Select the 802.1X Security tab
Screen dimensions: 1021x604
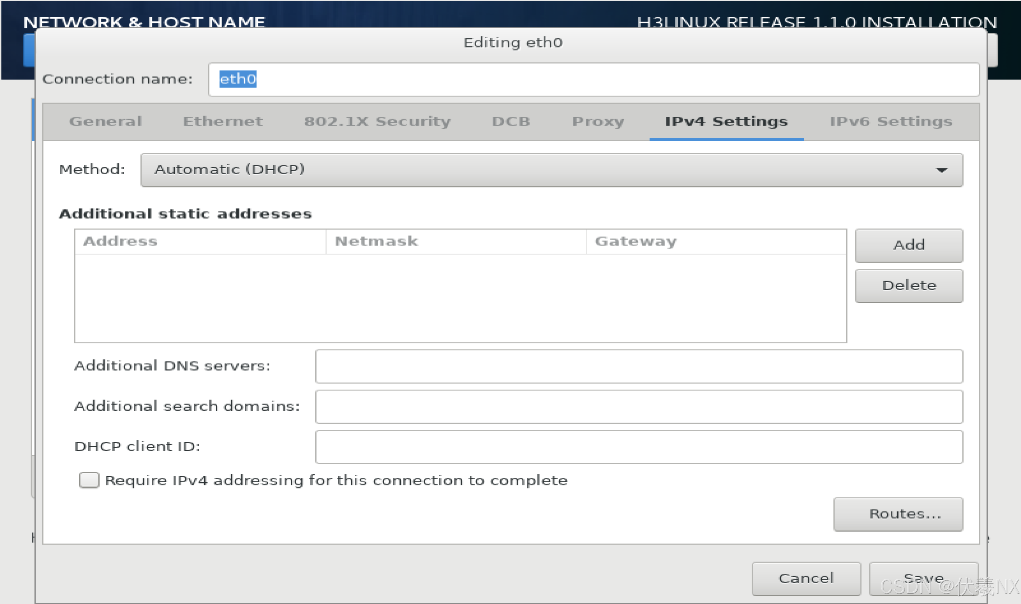pos(377,121)
